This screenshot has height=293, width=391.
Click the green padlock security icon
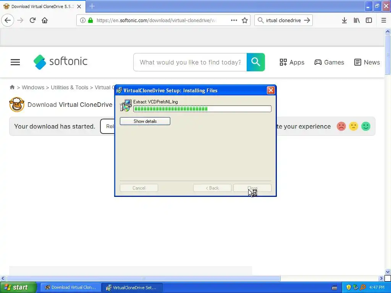pos(90,20)
